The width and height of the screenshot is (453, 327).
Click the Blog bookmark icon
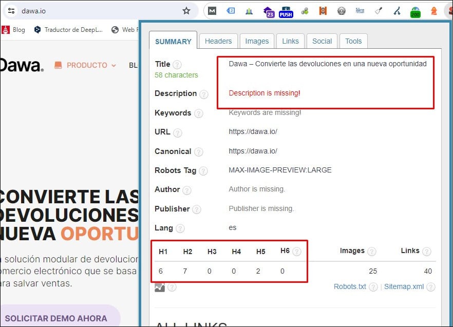[x=6, y=29]
